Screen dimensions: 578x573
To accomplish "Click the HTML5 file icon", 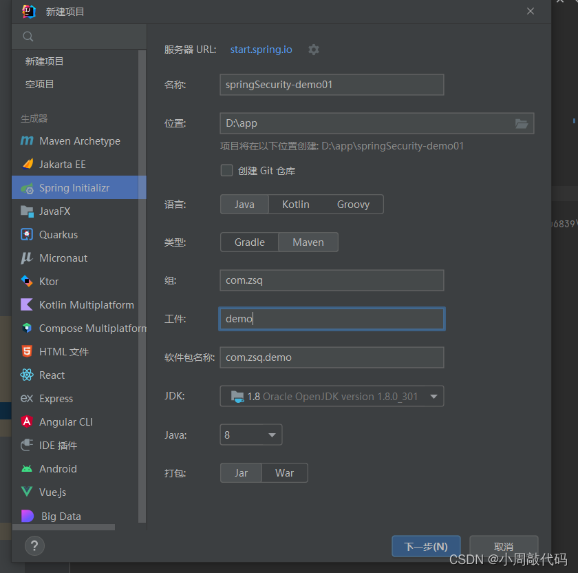I will pyautogui.click(x=27, y=351).
